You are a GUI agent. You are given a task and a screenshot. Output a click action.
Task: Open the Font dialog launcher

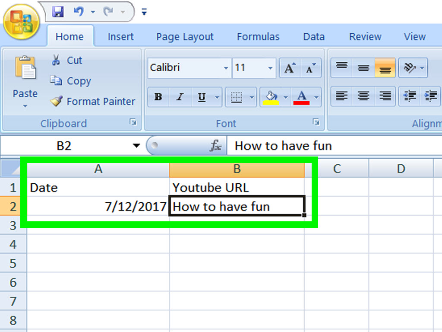tap(316, 122)
